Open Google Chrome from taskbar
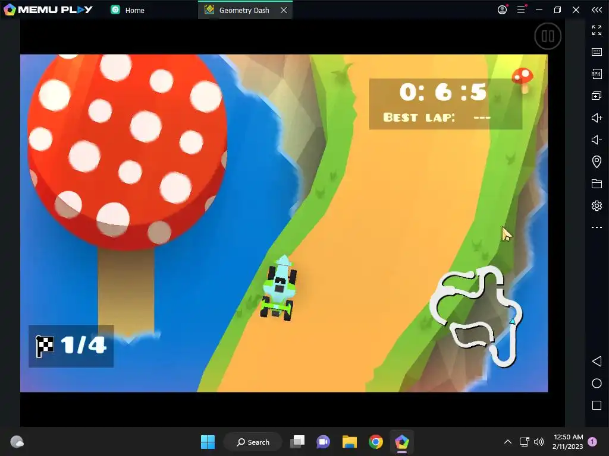 pyautogui.click(x=376, y=442)
